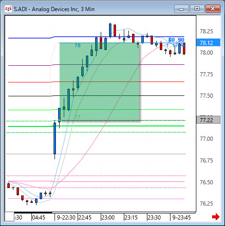
Task: Click the 76.50 price axis label
Action: click(207, 182)
